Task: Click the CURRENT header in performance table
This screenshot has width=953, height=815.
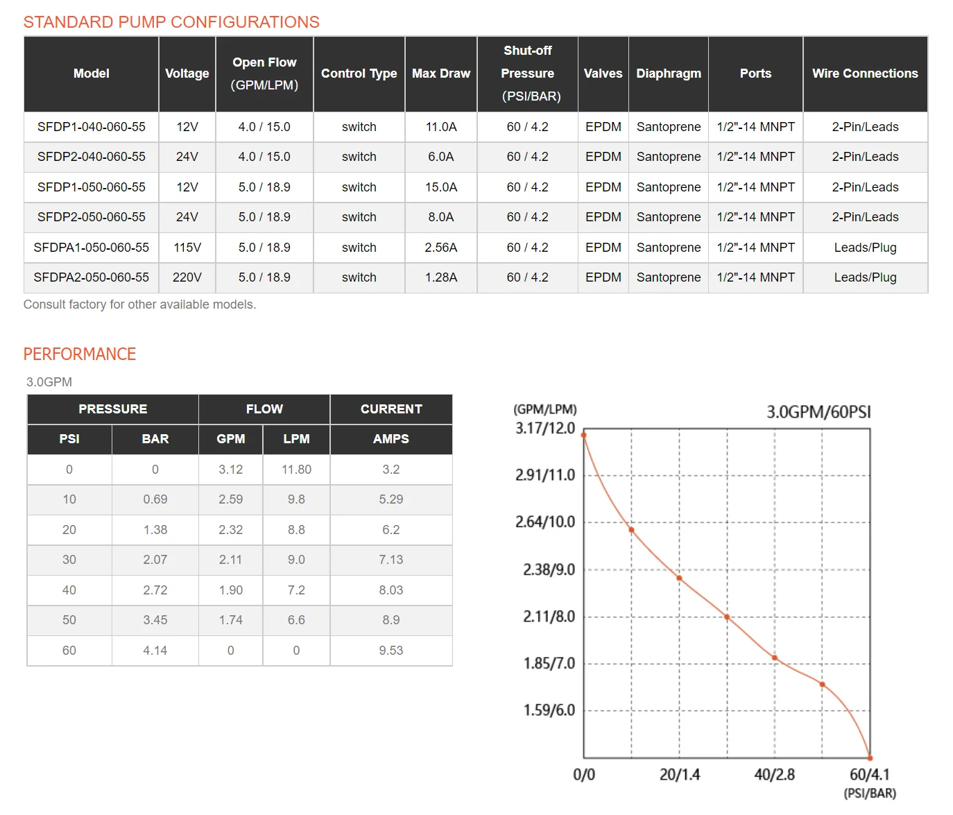Action: pyautogui.click(x=391, y=409)
